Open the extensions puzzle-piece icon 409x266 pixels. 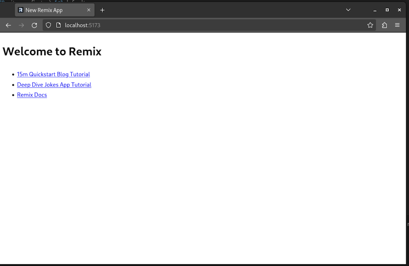384,25
